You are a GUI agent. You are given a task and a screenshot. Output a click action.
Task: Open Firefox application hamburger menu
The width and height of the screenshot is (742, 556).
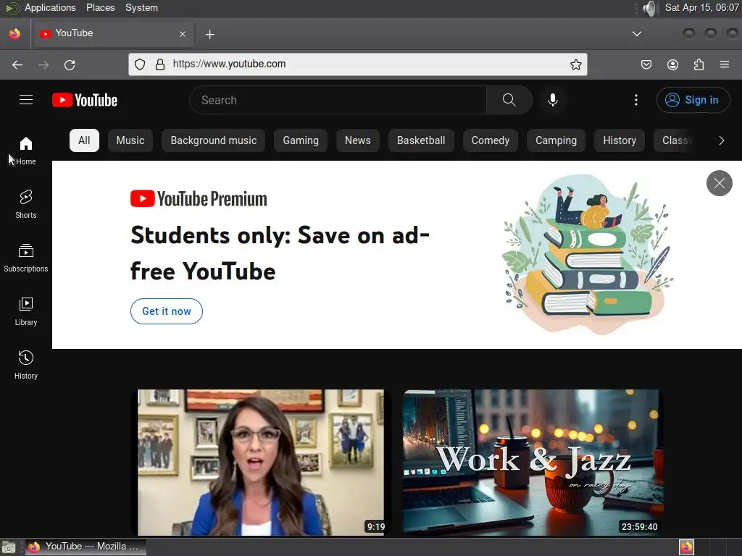[x=725, y=64]
